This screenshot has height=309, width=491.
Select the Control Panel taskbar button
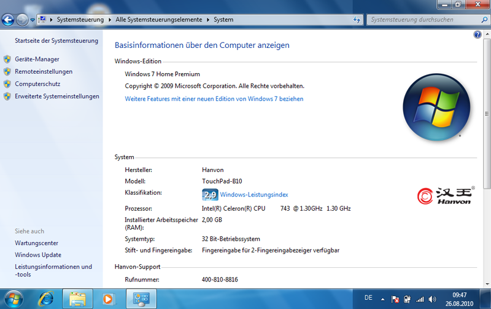tap(141, 299)
